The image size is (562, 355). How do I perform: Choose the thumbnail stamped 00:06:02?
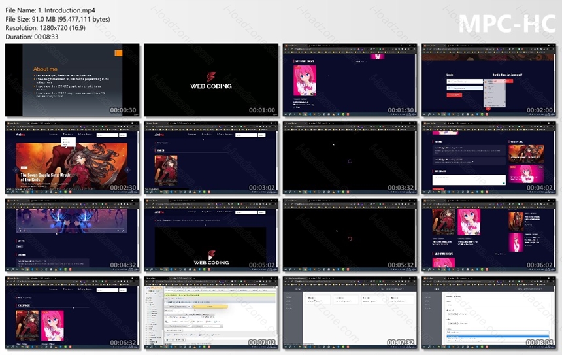tap(489, 235)
